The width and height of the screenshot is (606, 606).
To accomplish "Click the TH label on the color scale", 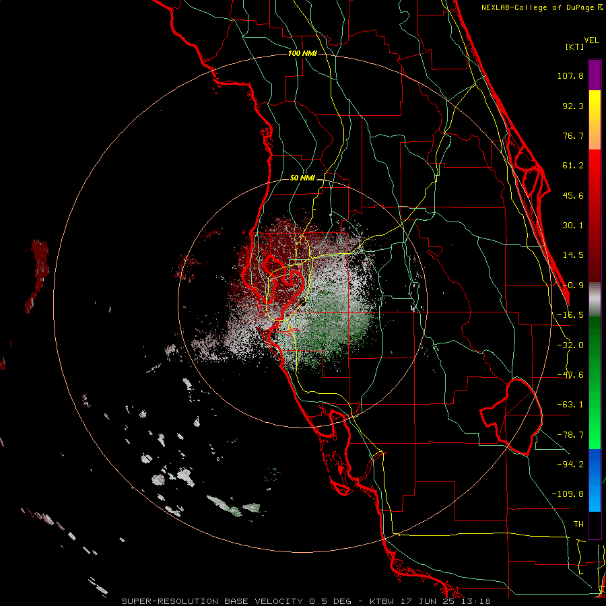I will click(578, 525).
